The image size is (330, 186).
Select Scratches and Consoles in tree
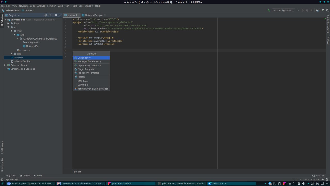point(21,69)
